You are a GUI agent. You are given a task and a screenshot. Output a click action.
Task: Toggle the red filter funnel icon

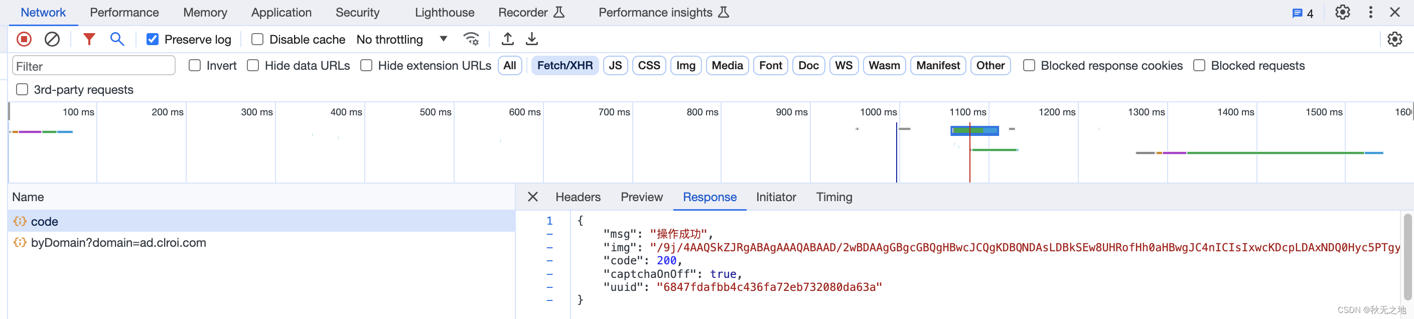(89, 39)
